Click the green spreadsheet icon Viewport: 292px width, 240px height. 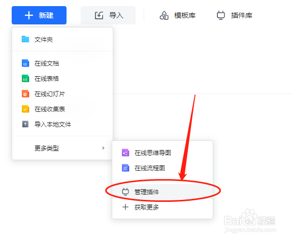(25, 78)
